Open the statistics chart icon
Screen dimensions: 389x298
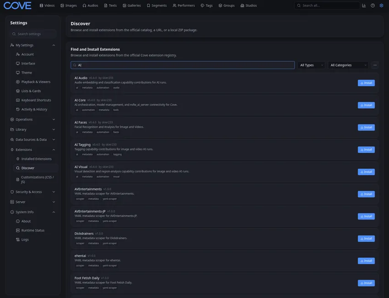(x=364, y=6)
